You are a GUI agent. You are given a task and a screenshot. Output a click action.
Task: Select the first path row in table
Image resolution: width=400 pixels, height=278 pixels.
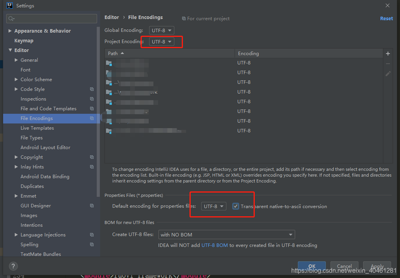click(243, 63)
